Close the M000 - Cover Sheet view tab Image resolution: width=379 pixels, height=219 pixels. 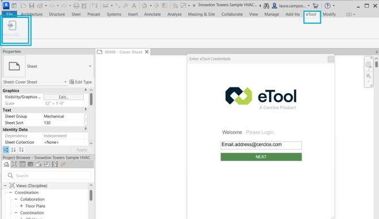click(x=147, y=52)
